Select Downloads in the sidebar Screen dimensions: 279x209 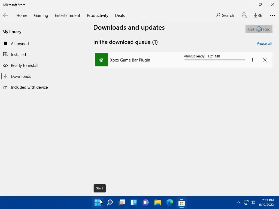coord(21,76)
